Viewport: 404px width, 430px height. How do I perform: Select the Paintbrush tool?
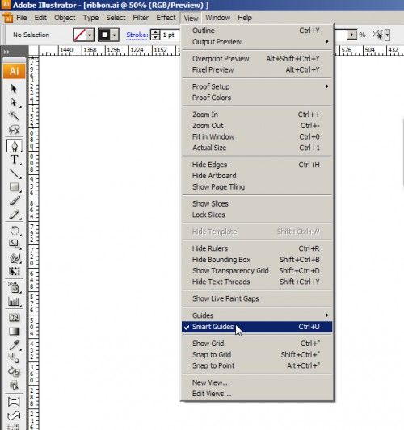coord(14,201)
